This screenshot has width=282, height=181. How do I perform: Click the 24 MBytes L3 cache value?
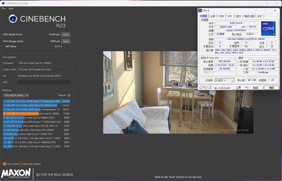(x=263, y=73)
